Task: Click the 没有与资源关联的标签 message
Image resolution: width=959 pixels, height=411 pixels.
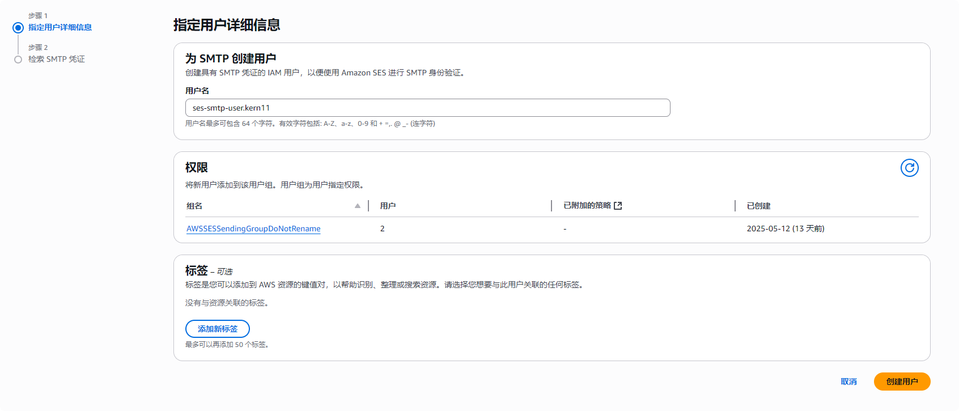Action: tap(227, 303)
